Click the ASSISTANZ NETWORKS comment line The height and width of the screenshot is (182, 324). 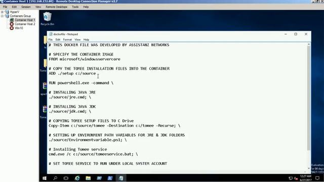pos(109,45)
